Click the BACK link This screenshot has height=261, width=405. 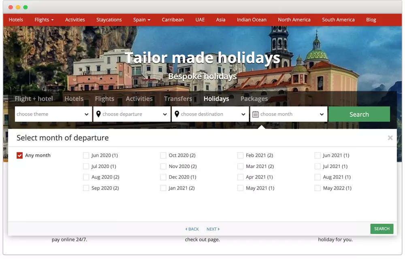(192, 229)
